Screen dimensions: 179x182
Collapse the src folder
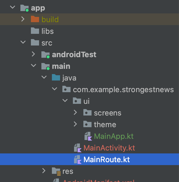23,42
